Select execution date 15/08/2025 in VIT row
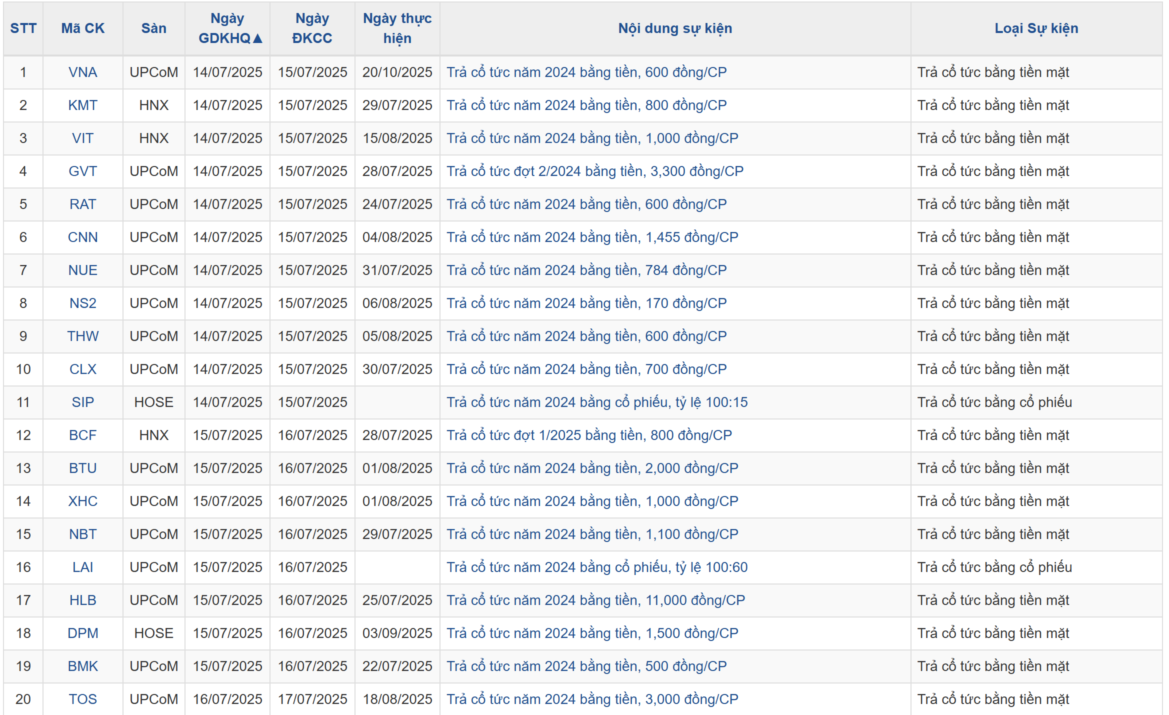1169x715 pixels. tap(397, 138)
